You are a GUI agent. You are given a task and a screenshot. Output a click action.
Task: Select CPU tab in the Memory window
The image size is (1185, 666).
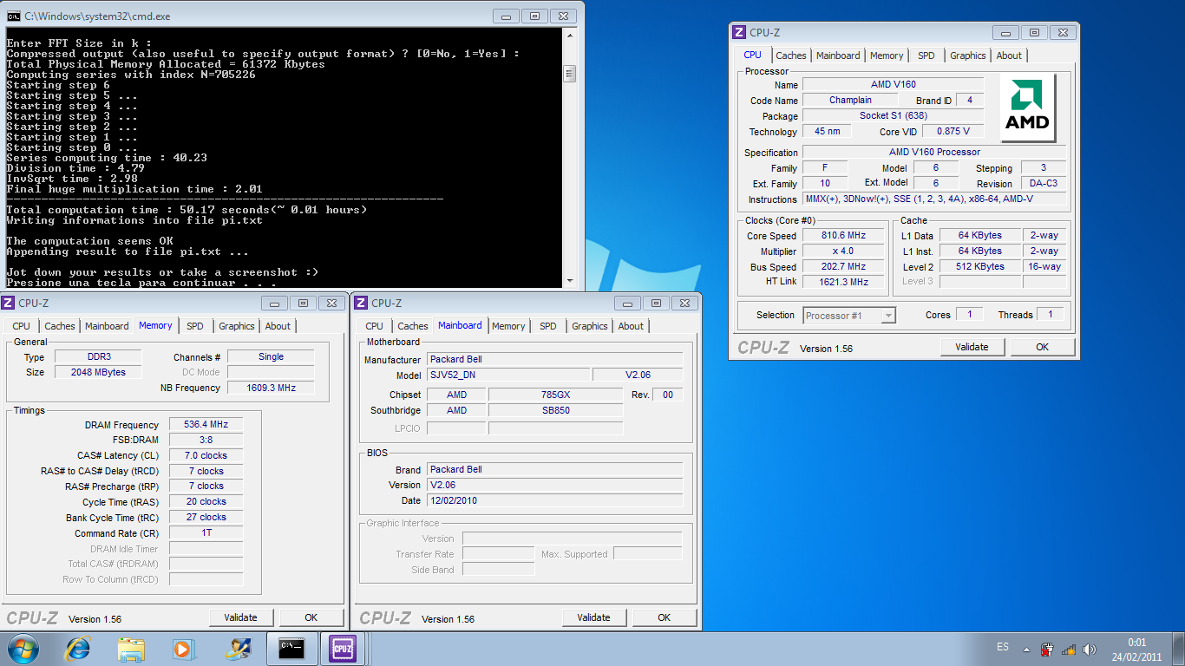(21, 326)
